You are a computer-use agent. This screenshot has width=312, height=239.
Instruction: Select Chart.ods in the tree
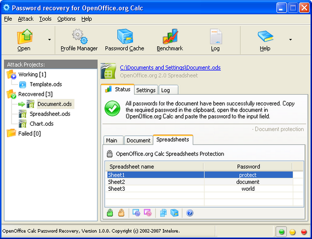(42, 124)
